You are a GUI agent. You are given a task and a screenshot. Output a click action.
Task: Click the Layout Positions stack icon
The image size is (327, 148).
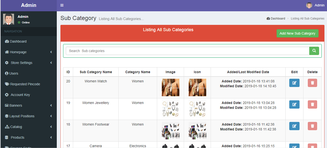point(7,116)
